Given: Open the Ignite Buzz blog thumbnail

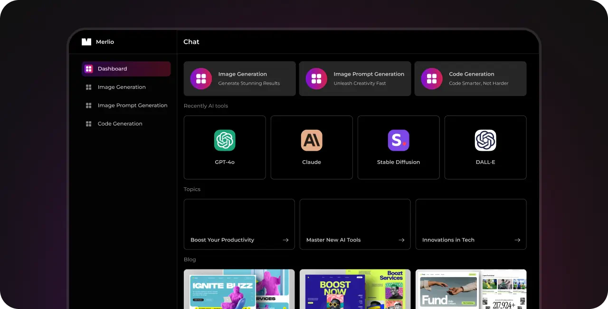Looking at the screenshot, I should pyautogui.click(x=239, y=289).
